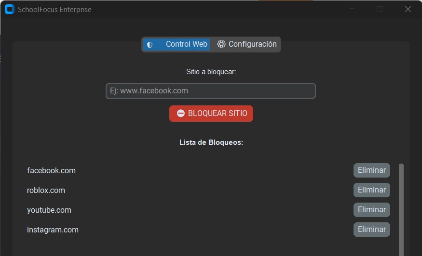Viewport: 422px width, 256px height.
Task: Eliminate youtube.com via its Eliminar button
Action: click(372, 210)
